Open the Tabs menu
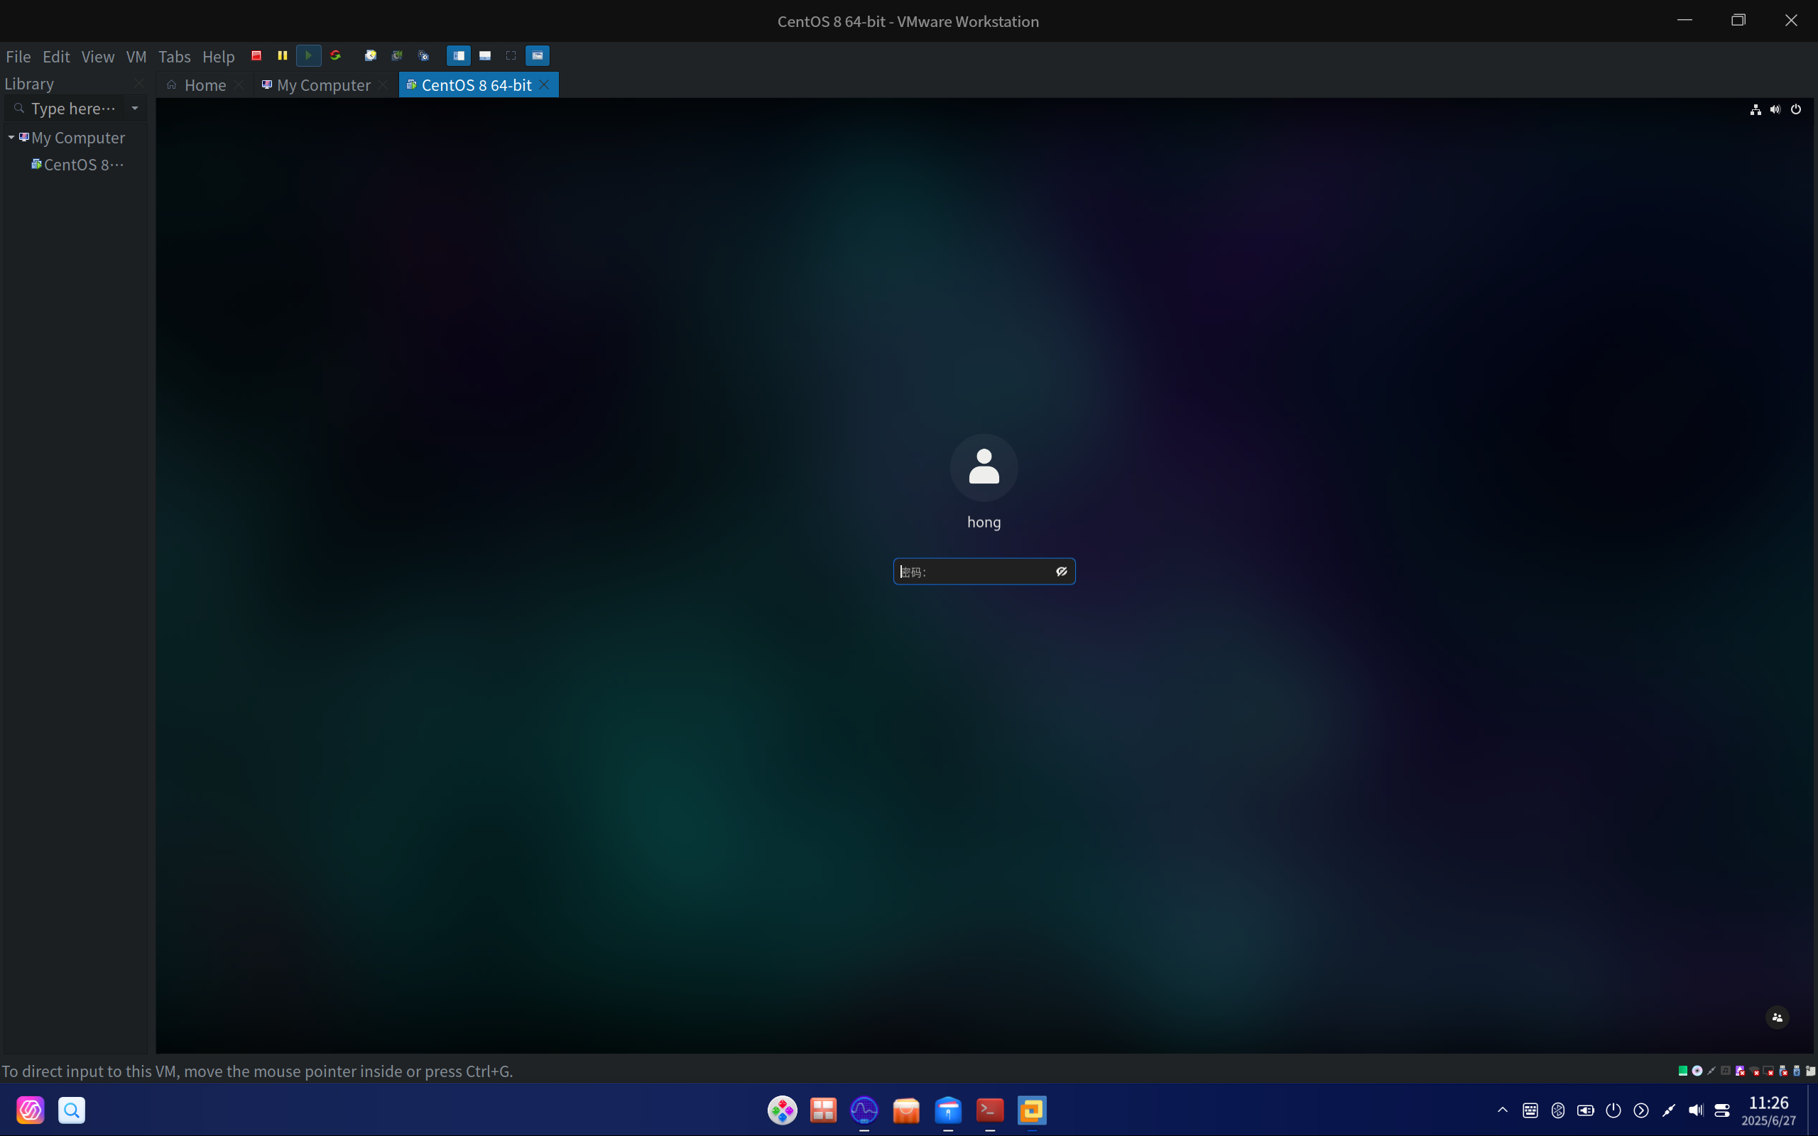 [174, 56]
